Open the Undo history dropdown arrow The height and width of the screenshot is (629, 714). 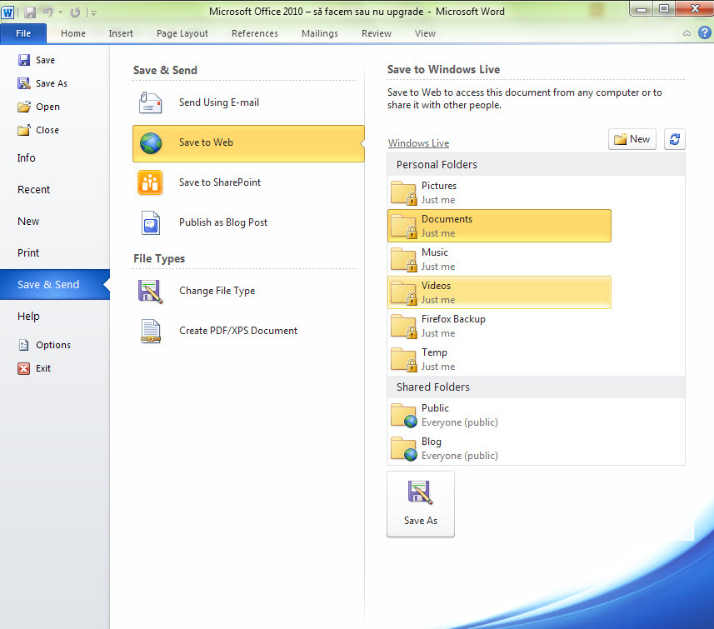(x=60, y=12)
